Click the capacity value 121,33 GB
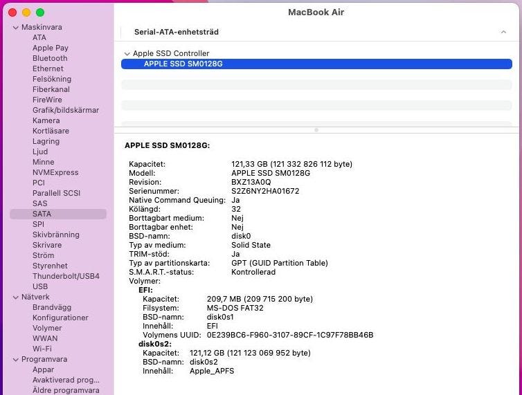Screen dimensions: 522x395 pyautogui.click(x=249, y=164)
